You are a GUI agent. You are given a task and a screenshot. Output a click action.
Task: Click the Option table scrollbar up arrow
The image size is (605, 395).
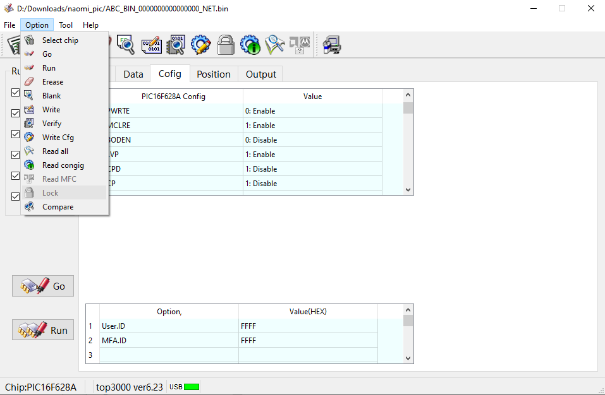(x=408, y=310)
